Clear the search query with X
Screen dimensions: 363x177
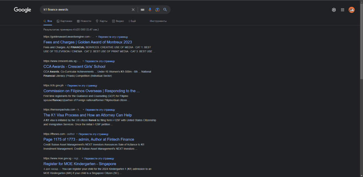(x=133, y=10)
